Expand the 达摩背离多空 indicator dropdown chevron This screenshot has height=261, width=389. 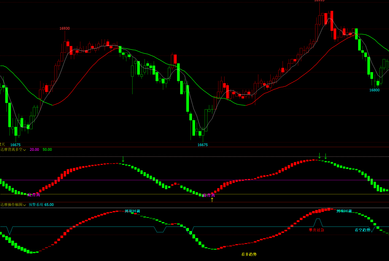pos(25,150)
